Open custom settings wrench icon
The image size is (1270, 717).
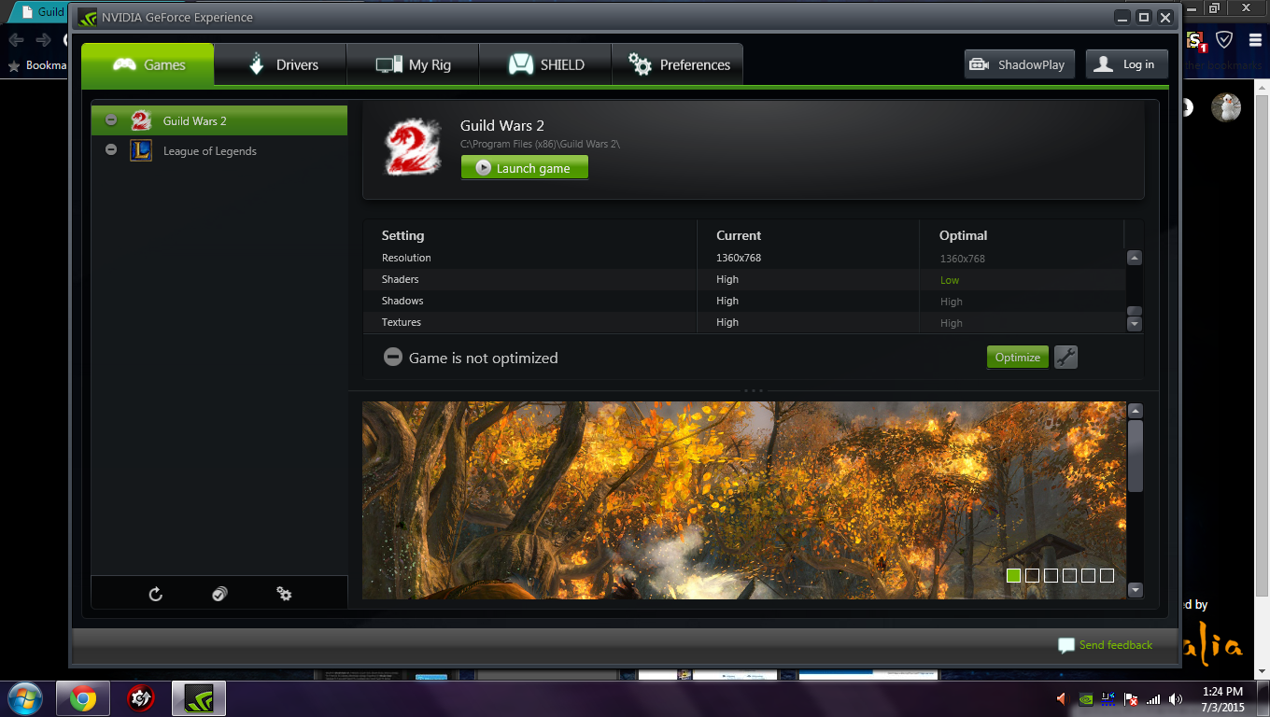(x=1065, y=357)
